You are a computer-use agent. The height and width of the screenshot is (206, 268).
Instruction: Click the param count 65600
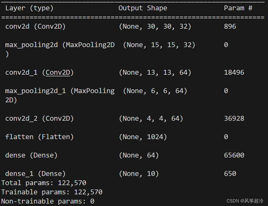(234, 155)
